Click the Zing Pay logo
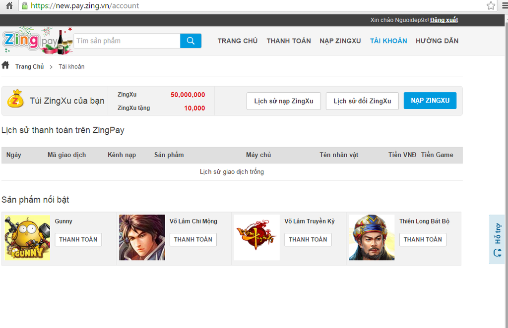 pyautogui.click(x=37, y=41)
